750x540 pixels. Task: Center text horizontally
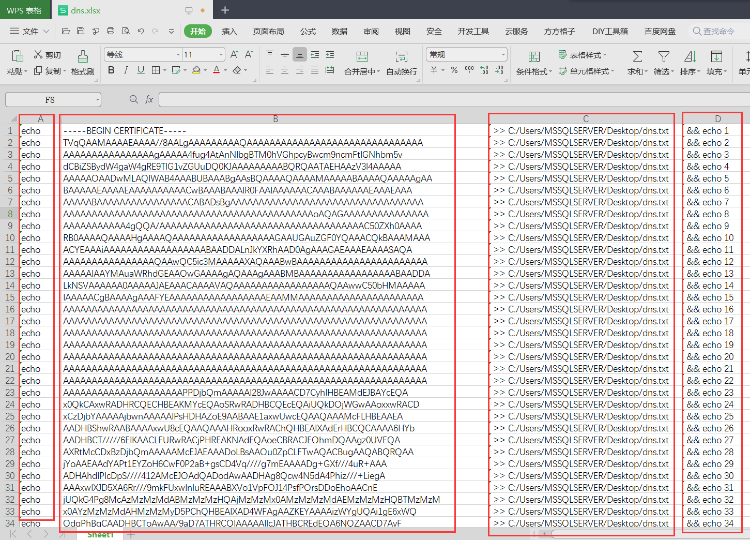[x=284, y=70]
